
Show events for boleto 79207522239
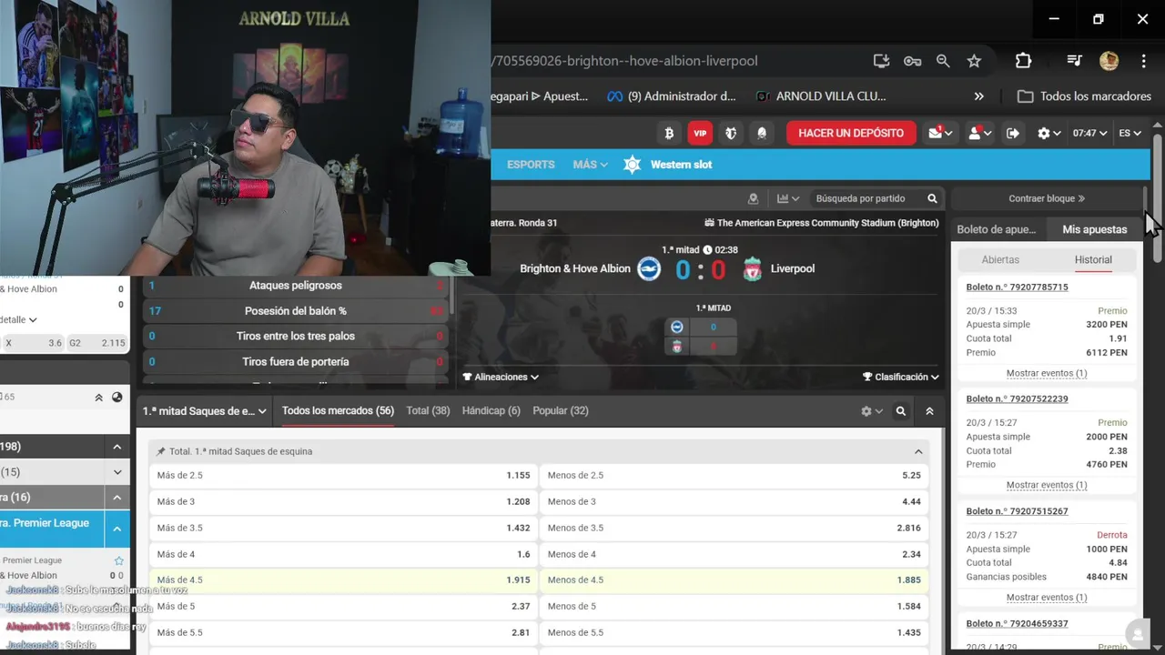1047,485
